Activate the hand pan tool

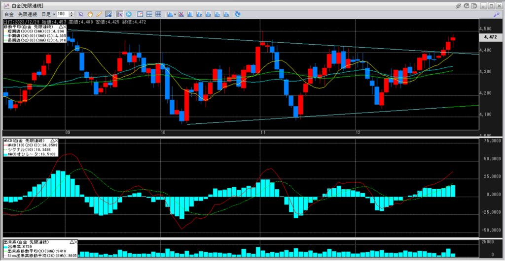pyautogui.click(x=90, y=14)
